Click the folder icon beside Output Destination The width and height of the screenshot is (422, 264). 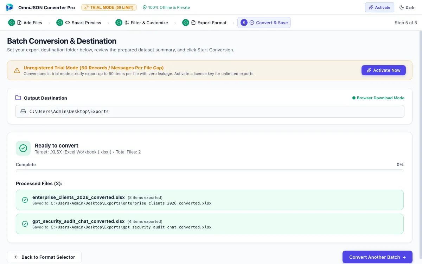(18, 98)
